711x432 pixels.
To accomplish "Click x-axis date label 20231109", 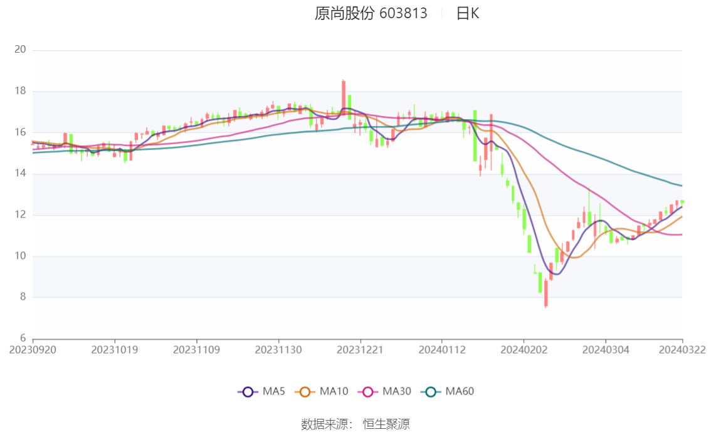I will 196,350.
